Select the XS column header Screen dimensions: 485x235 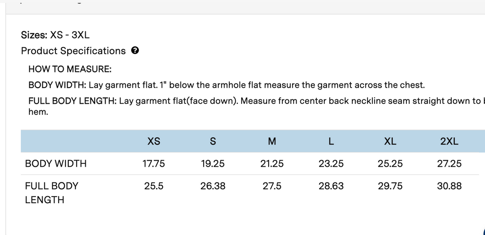pyautogui.click(x=154, y=141)
